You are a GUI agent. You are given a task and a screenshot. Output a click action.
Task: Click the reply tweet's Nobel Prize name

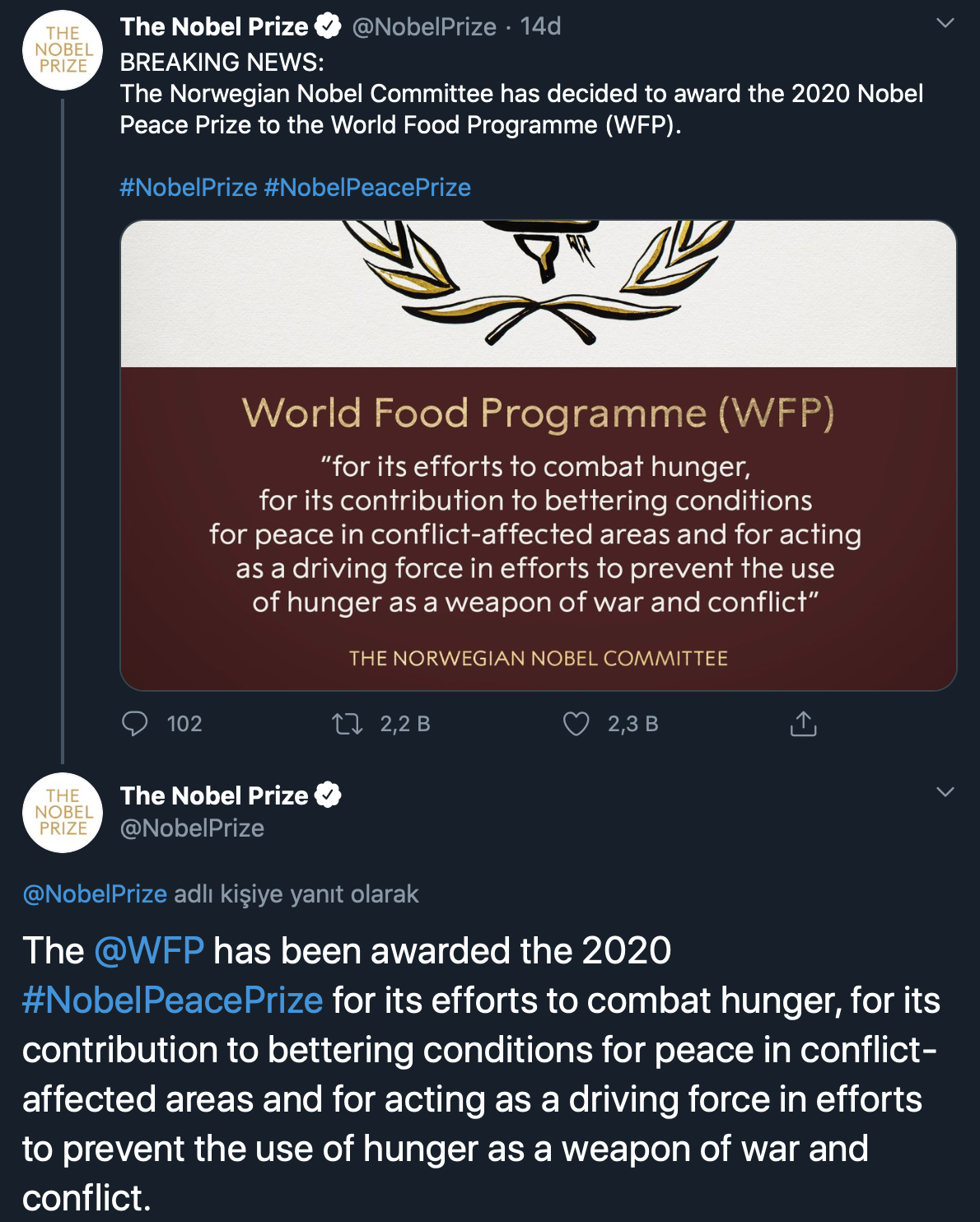point(214,795)
